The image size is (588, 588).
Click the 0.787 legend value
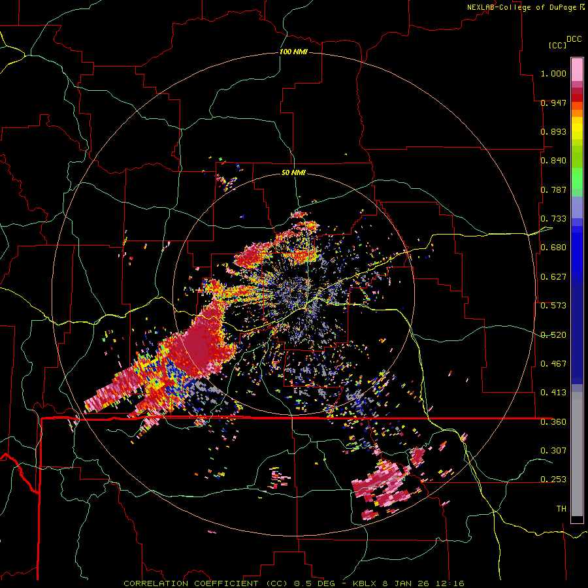[553, 189]
